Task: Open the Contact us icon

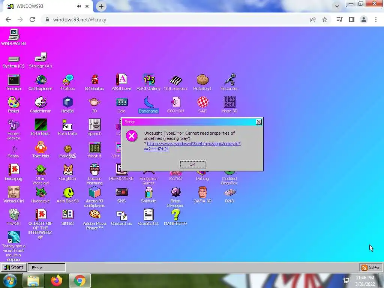Action: click(122, 215)
